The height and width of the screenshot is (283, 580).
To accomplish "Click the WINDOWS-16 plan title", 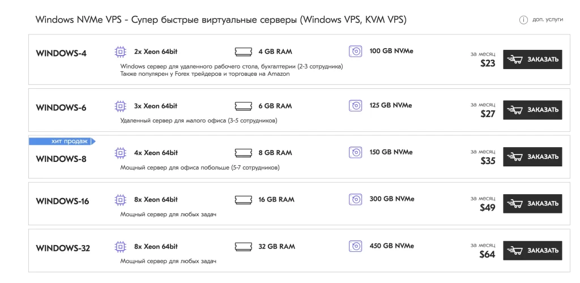I will click(x=62, y=201).
